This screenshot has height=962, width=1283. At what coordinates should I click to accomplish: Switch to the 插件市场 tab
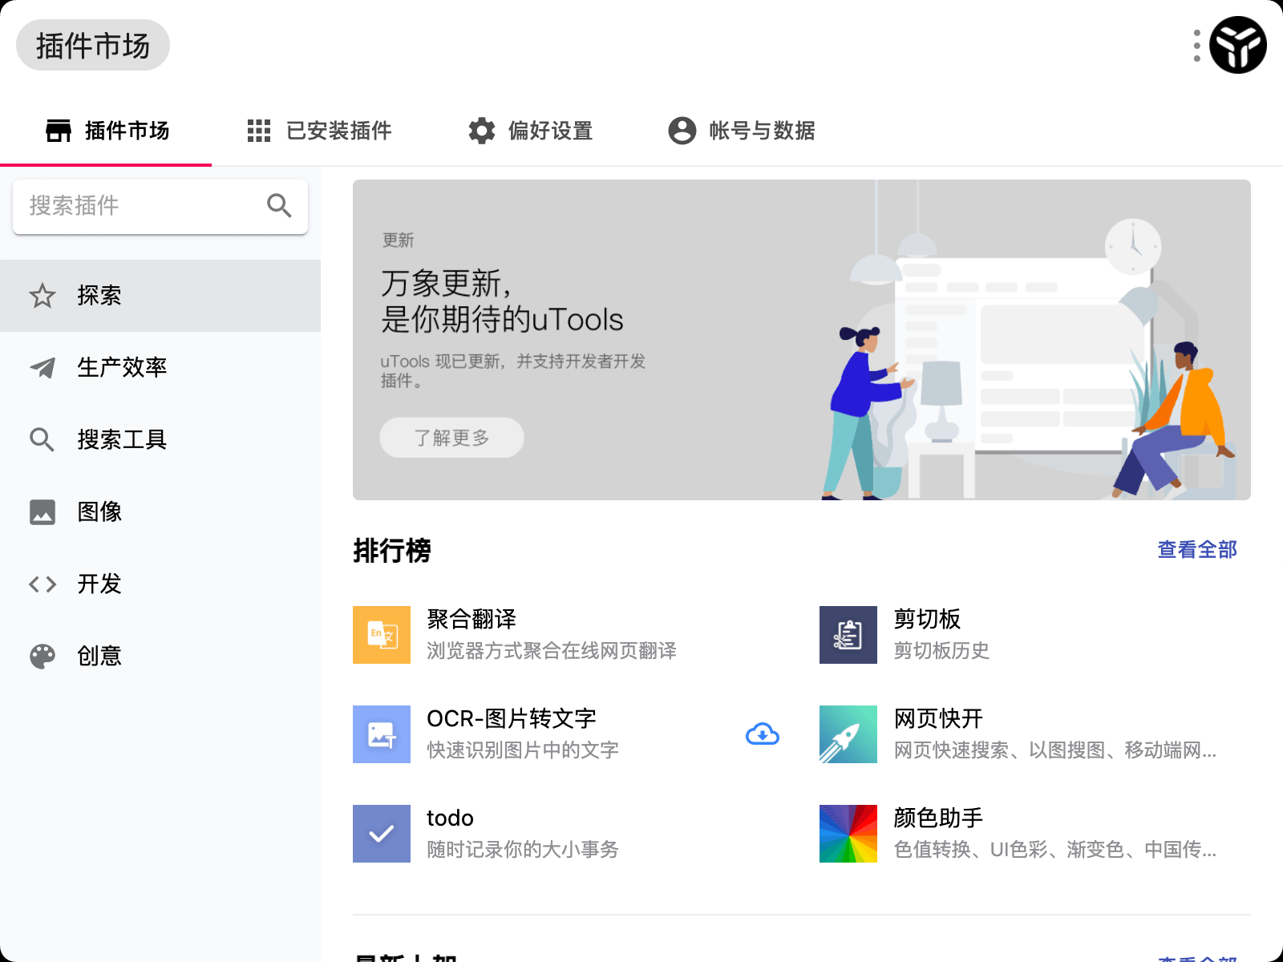click(106, 131)
